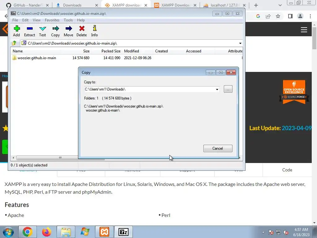Click the Open Source Excellence badge
Screen dimensions: 317x238
tap(294, 92)
